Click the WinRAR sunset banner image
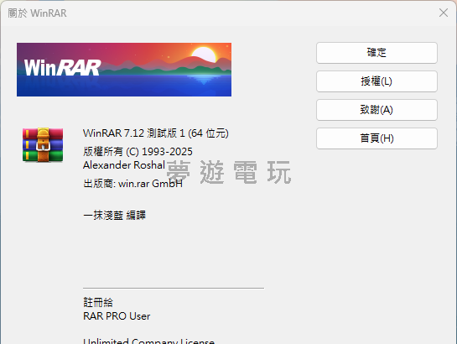Image resolution: width=457 pixels, height=344 pixels. click(x=124, y=70)
